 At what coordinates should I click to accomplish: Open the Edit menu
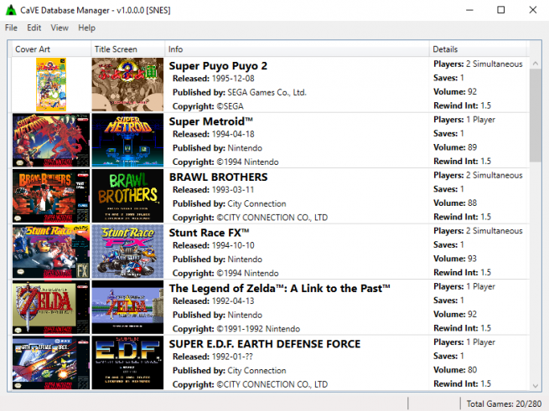(x=34, y=28)
